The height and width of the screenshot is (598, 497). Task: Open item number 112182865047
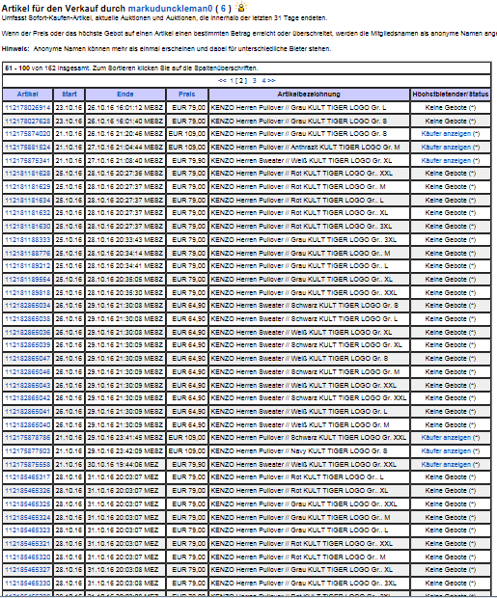click(x=27, y=359)
